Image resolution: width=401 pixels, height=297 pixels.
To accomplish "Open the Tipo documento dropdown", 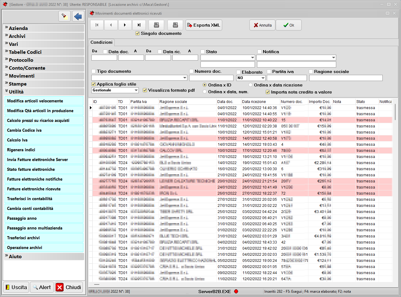I will click(x=185, y=78).
